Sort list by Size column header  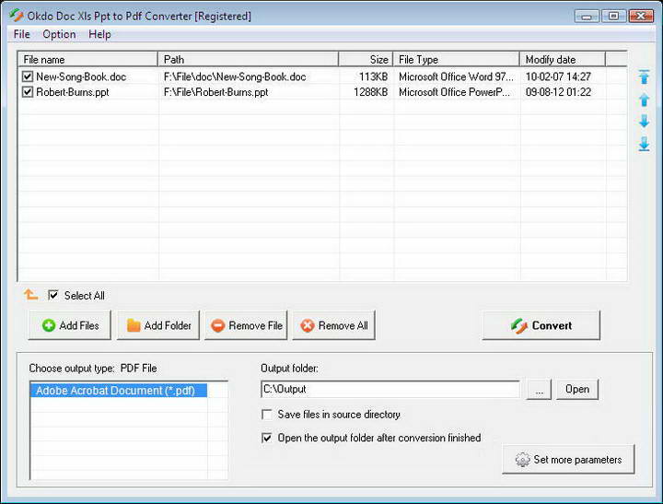coord(366,59)
